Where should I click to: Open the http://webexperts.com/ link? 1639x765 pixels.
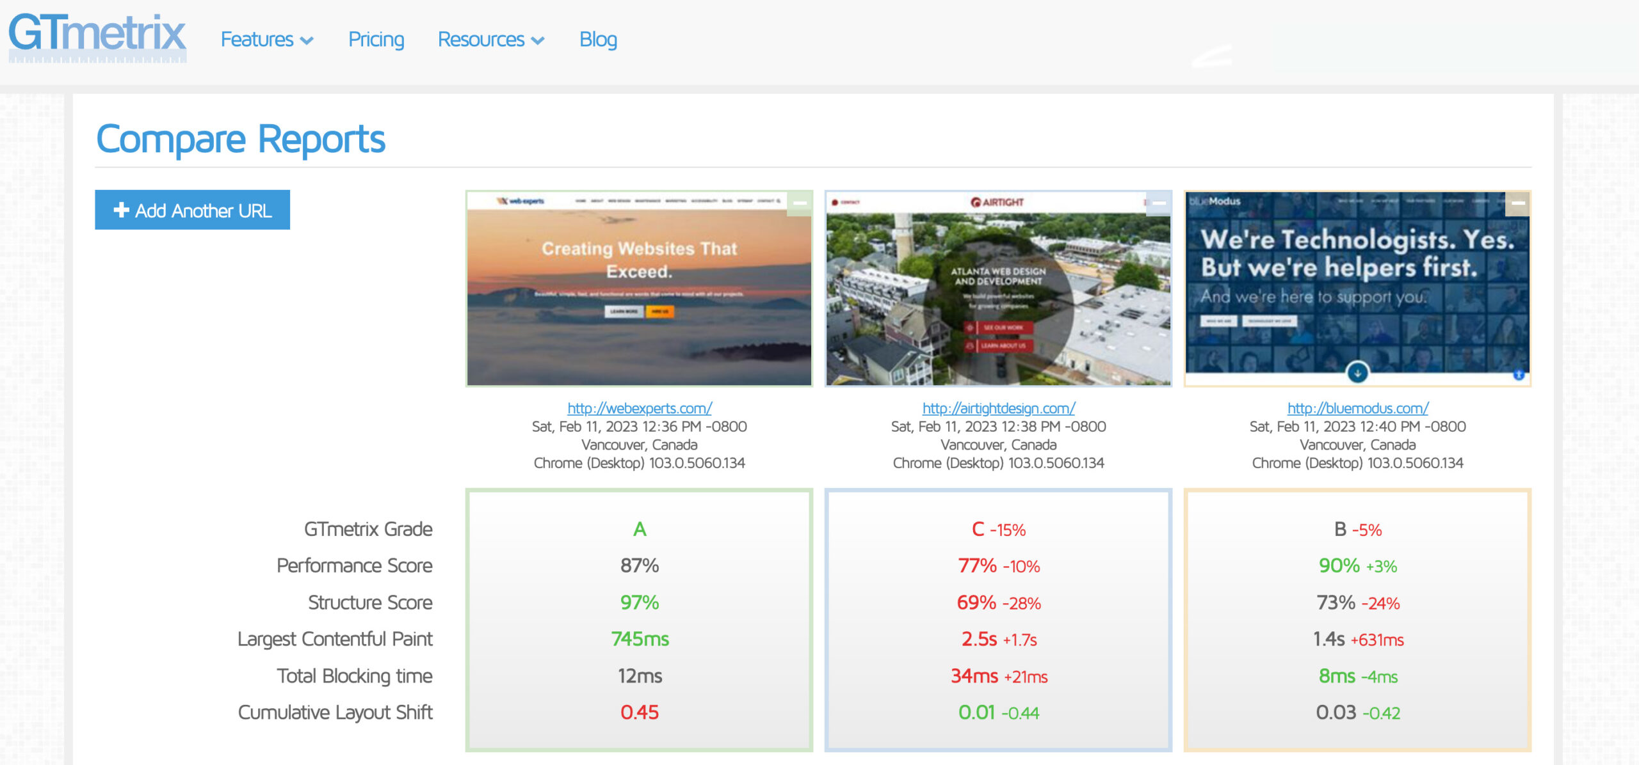(639, 408)
